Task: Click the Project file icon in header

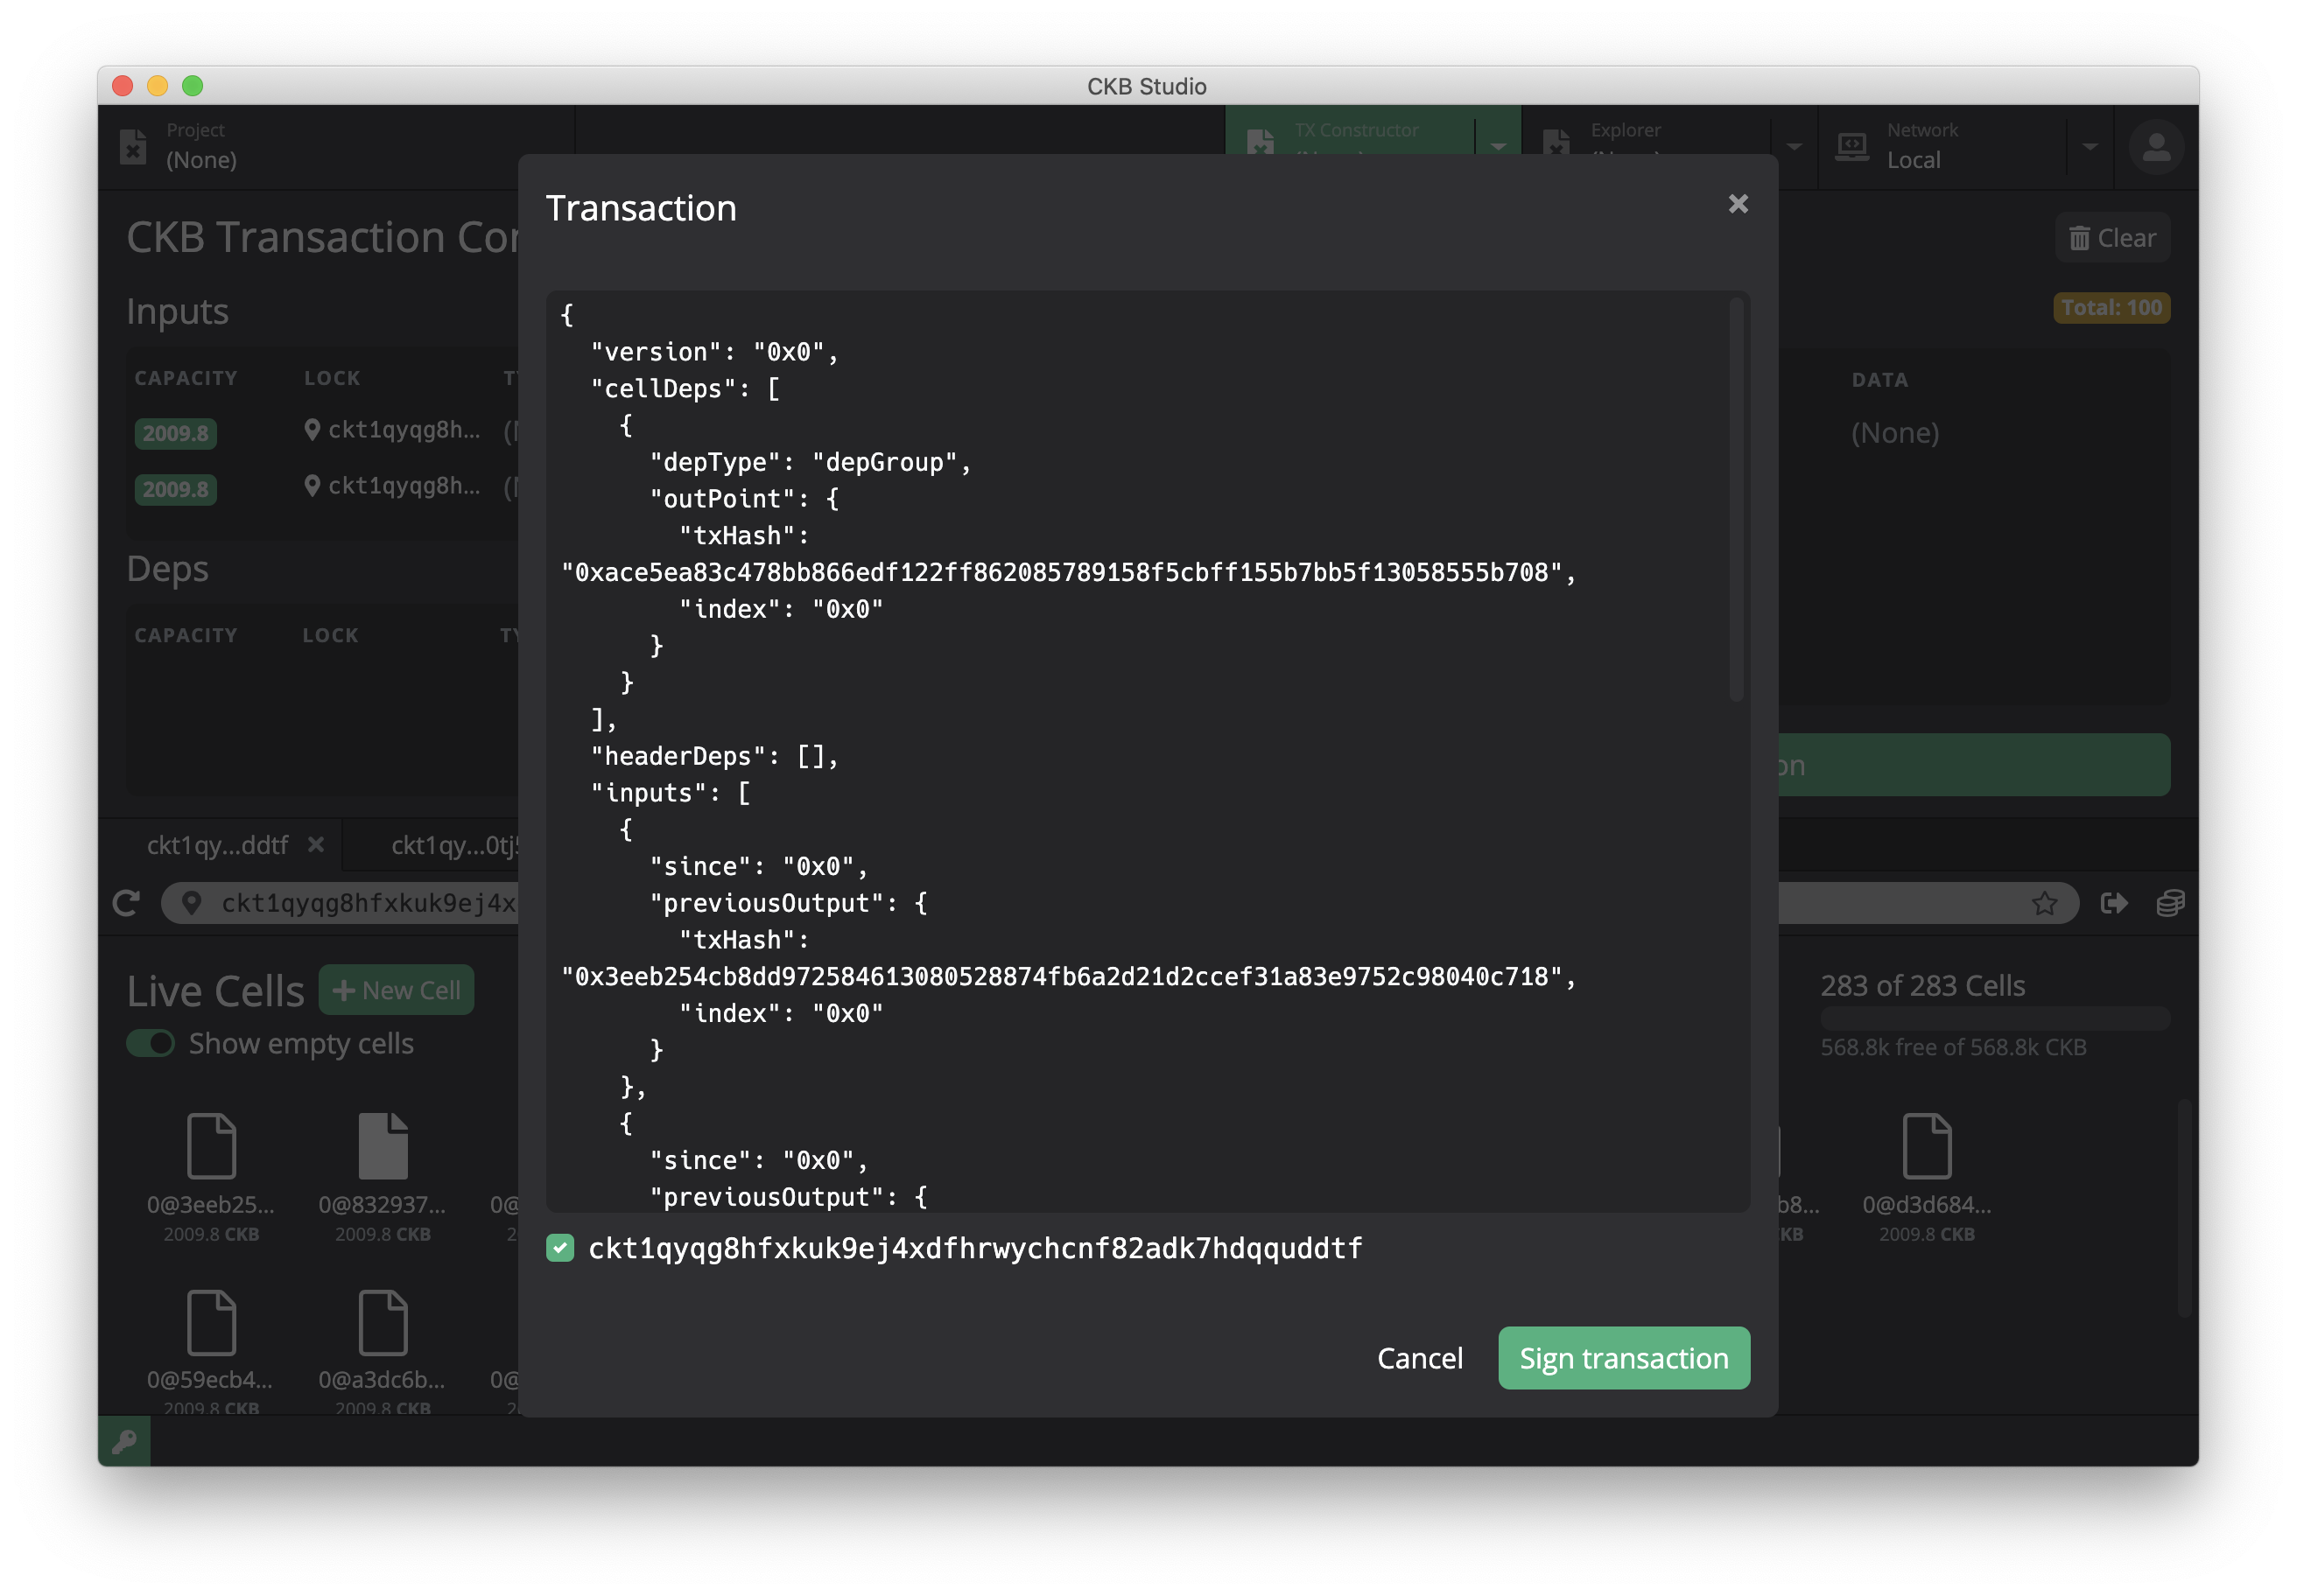Action: point(133,147)
